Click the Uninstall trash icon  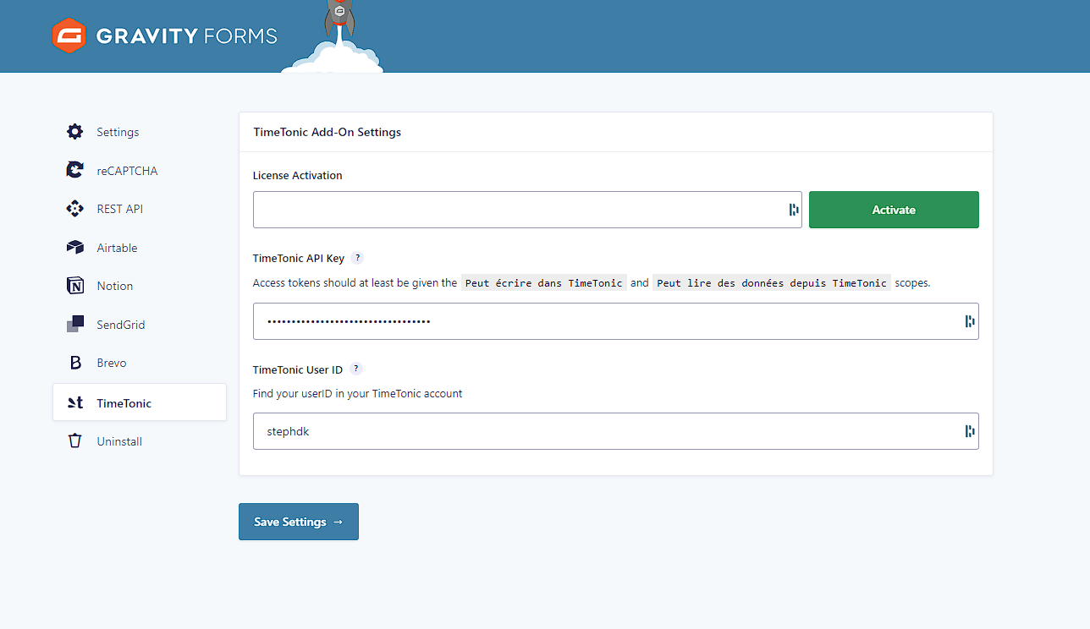pyautogui.click(x=75, y=441)
